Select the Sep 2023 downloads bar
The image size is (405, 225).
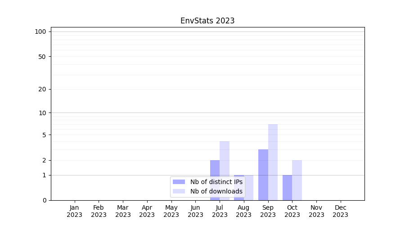[x=273, y=162]
